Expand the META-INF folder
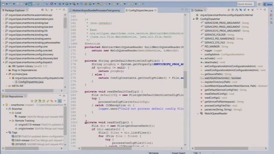Viewport: 274px width, 154px height. [x=7, y=86]
